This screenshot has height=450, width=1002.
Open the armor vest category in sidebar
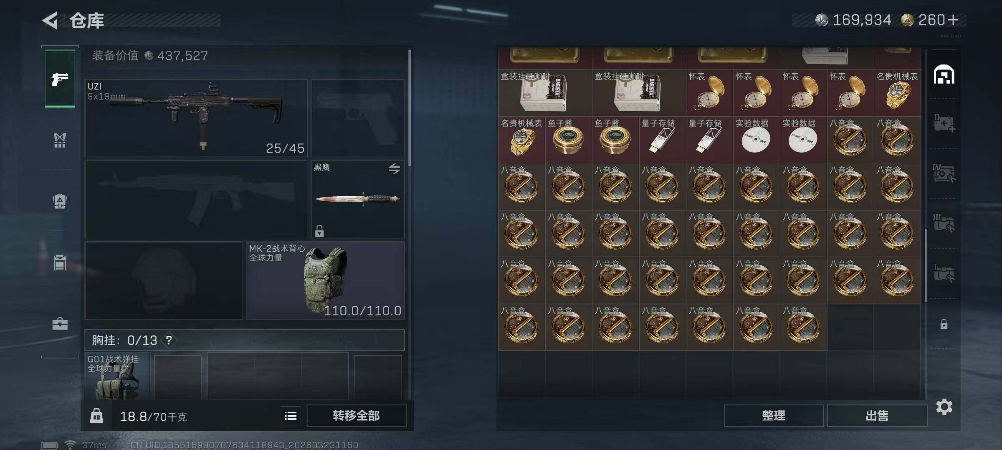tap(60, 140)
